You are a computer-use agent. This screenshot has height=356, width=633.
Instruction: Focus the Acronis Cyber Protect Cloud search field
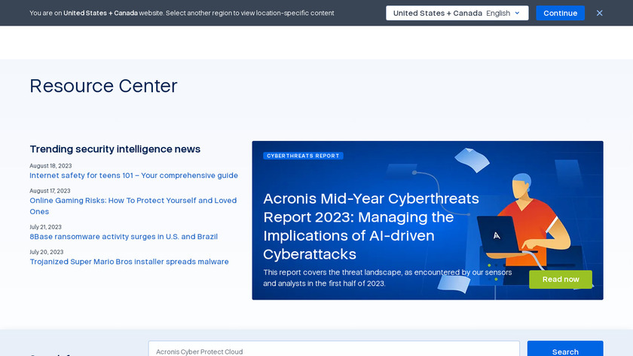click(334, 349)
